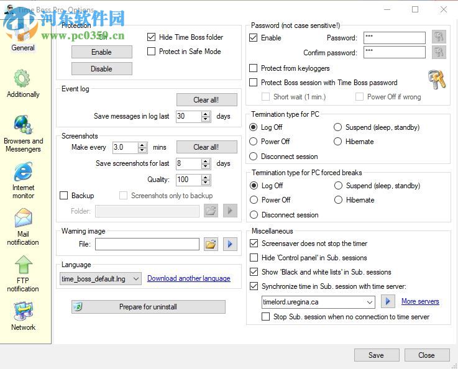Close the options dialog

[427, 355]
